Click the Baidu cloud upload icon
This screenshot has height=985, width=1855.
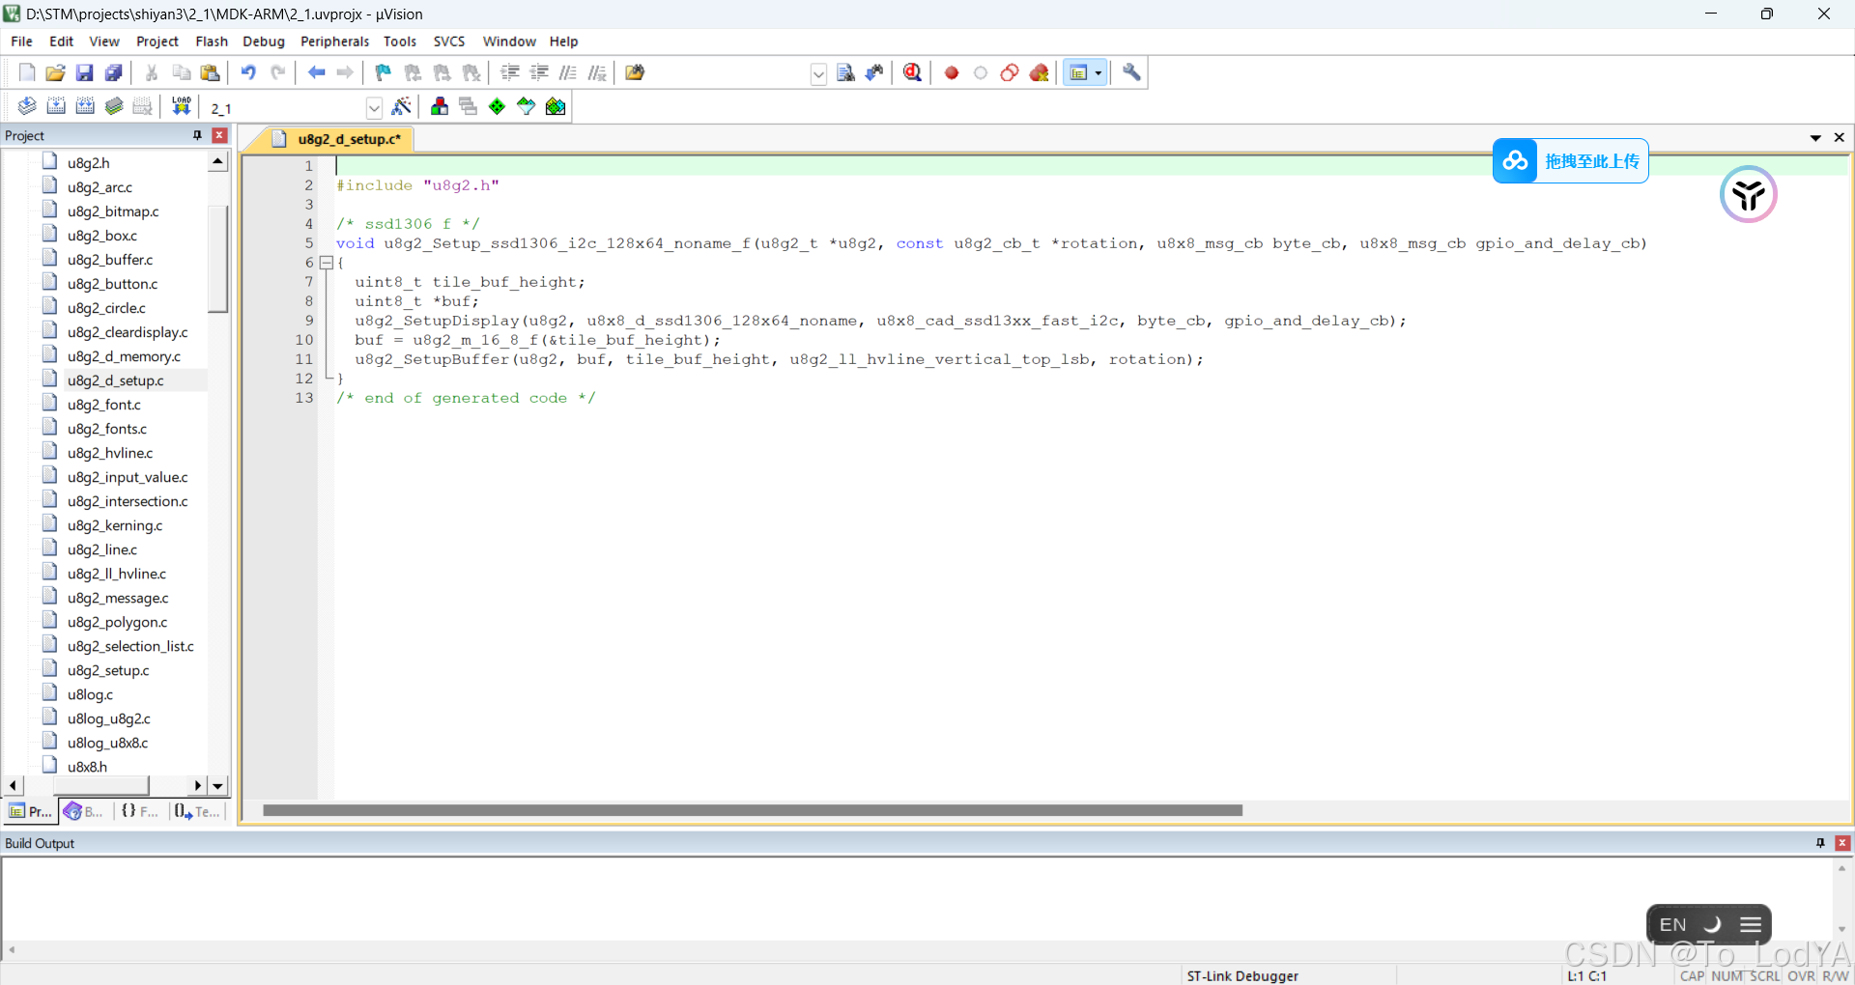point(1515,160)
